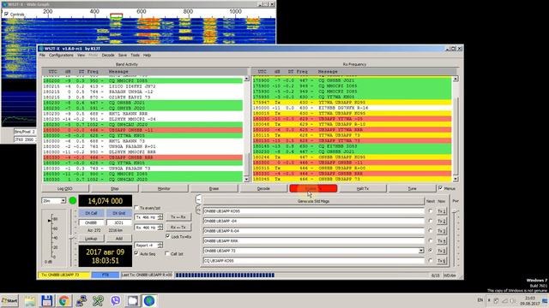Click the two-computers network icon in taskbar
The image size is (549, 308).
pos(81,300)
